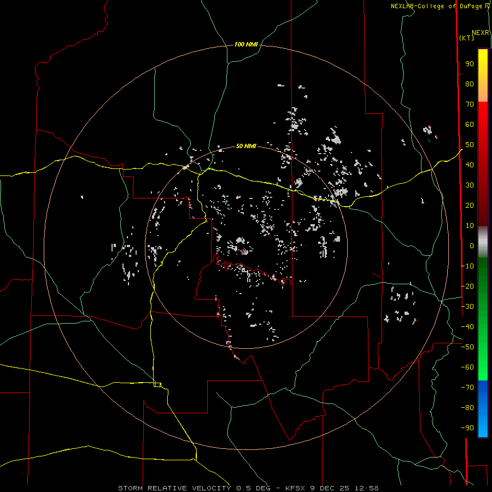Click the bright red segment of color bar

[x=483, y=126]
